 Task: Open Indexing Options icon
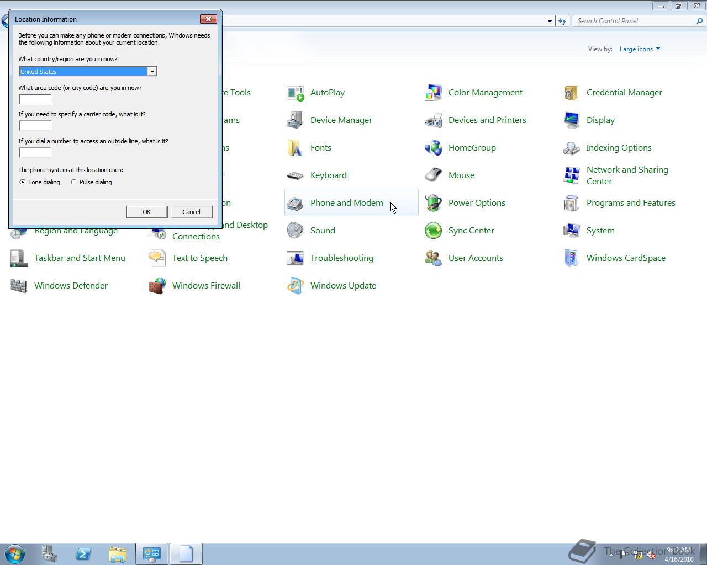pyautogui.click(x=572, y=148)
